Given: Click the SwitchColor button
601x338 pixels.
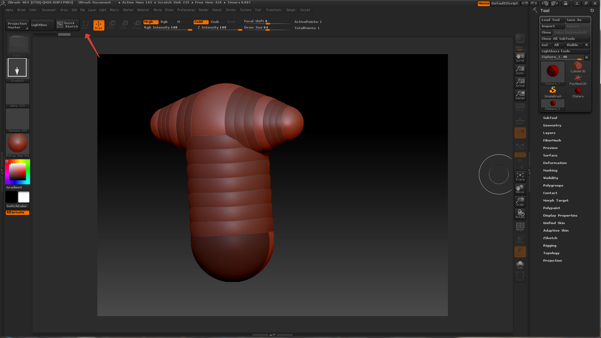Looking at the screenshot, I should pyautogui.click(x=17, y=206).
